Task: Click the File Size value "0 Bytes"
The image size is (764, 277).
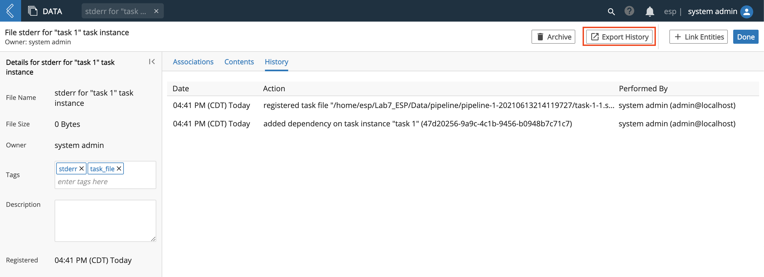Action: [x=67, y=124]
